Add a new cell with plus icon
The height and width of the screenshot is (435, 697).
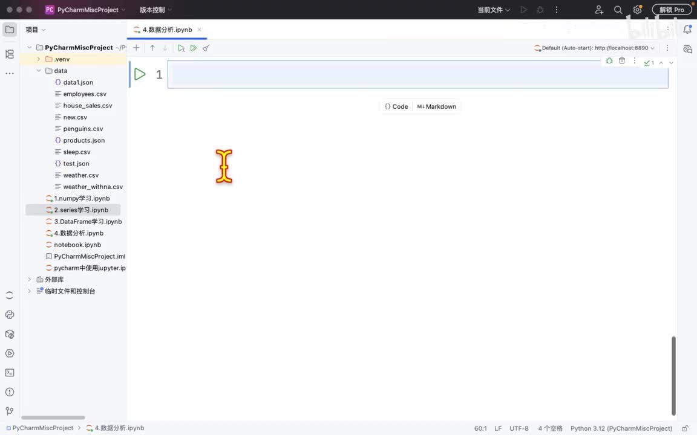pos(137,48)
